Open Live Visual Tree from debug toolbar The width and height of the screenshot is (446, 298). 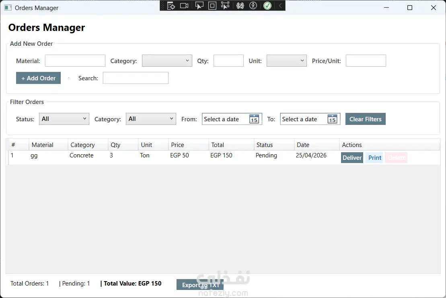[x=171, y=6]
